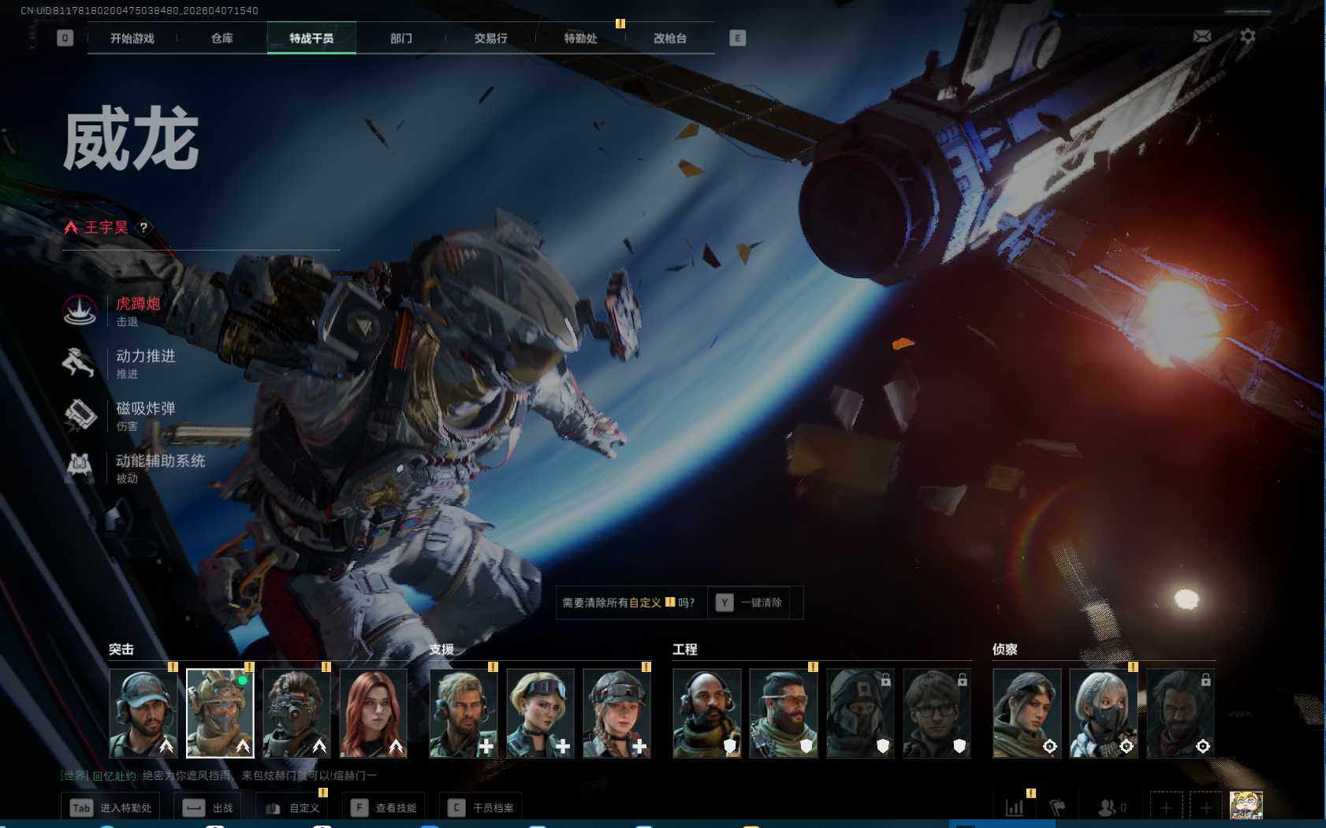Select the 磁吸炸弹 skill icon

coord(80,415)
